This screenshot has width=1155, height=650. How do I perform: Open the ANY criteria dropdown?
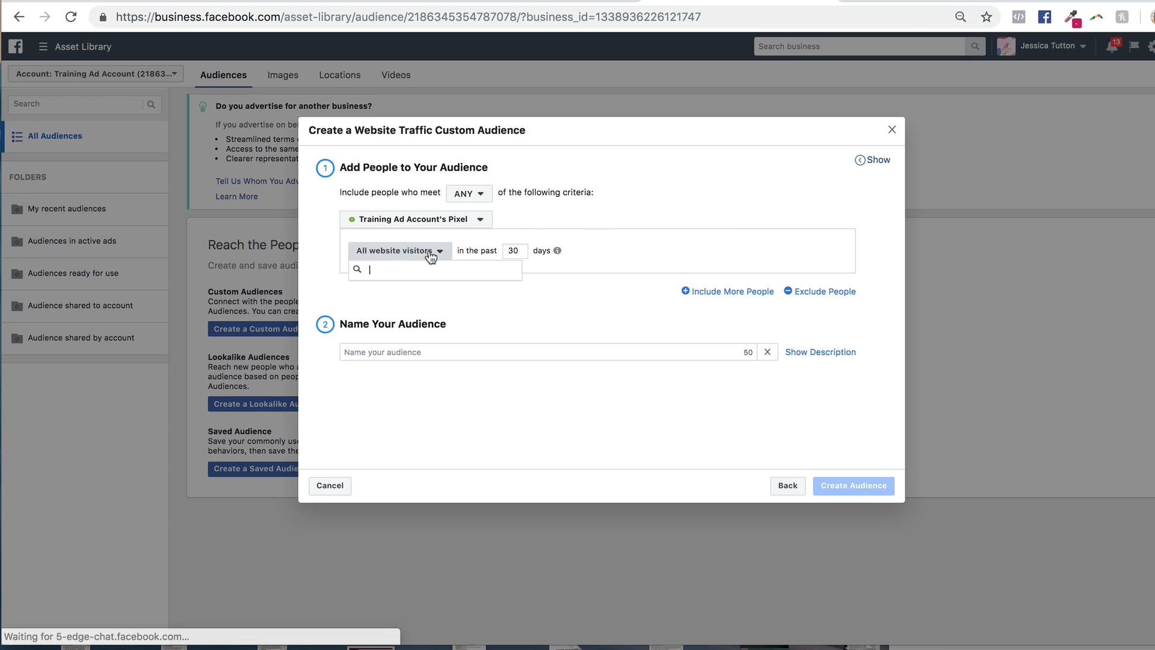[469, 193]
